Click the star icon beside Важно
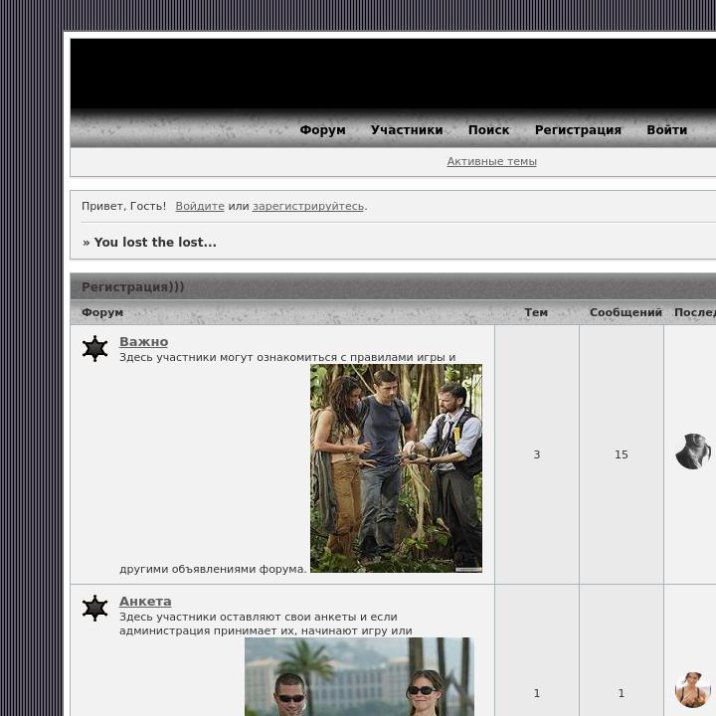716x716 pixels. pyautogui.click(x=95, y=348)
